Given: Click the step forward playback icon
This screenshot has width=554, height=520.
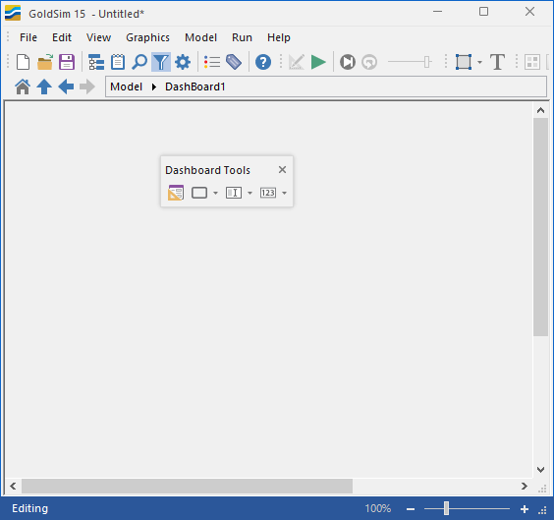Looking at the screenshot, I should click(x=348, y=62).
